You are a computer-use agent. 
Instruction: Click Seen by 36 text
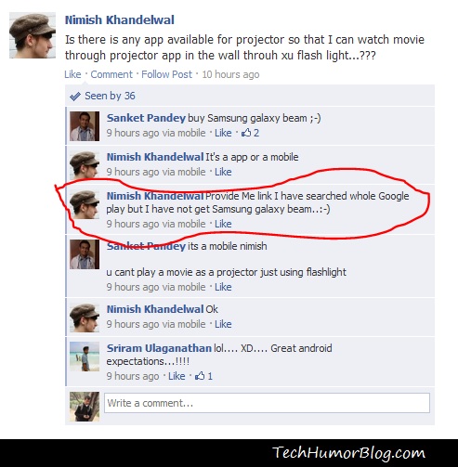110,96
